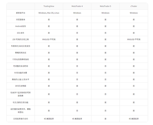Image resolution: width=153 pixels, height=125 pixels.
Task: Click 否 for 可调整的会话时间 under MetaTrader 4
Action: (77, 66)
